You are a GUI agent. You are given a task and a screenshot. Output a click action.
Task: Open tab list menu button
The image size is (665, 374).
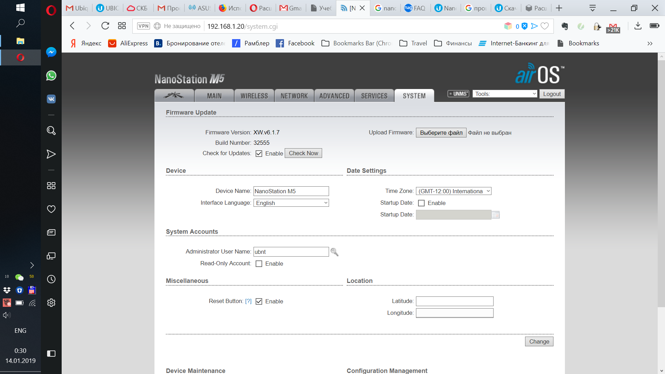[593, 8]
